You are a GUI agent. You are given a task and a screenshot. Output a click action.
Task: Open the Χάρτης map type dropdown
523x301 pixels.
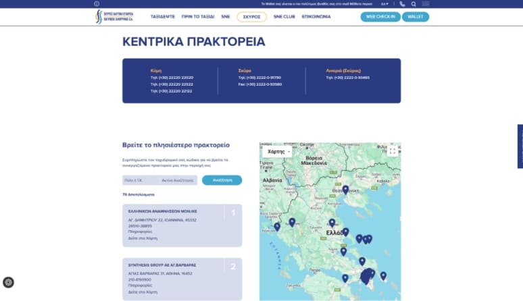click(x=278, y=151)
